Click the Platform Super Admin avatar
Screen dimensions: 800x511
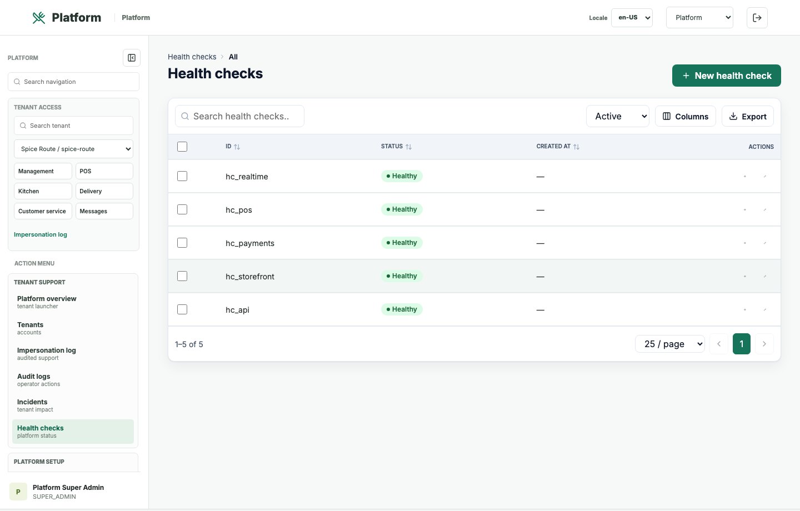(18, 492)
